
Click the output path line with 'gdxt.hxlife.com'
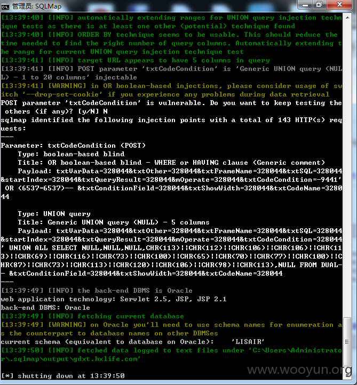click(71, 359)
